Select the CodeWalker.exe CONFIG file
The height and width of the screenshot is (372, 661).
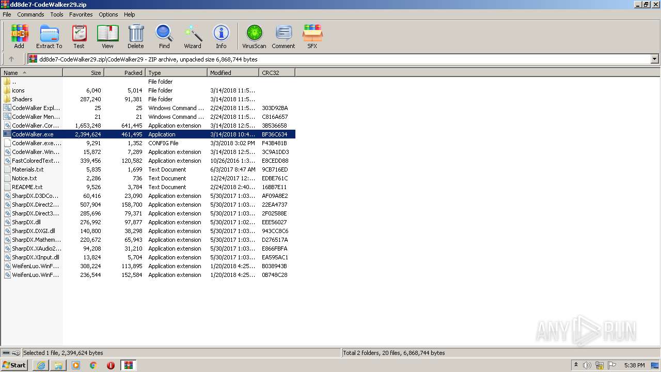149,143
